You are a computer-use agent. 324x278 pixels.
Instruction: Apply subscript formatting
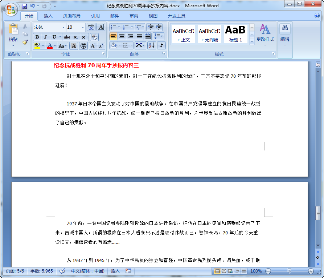click(76, 37)
